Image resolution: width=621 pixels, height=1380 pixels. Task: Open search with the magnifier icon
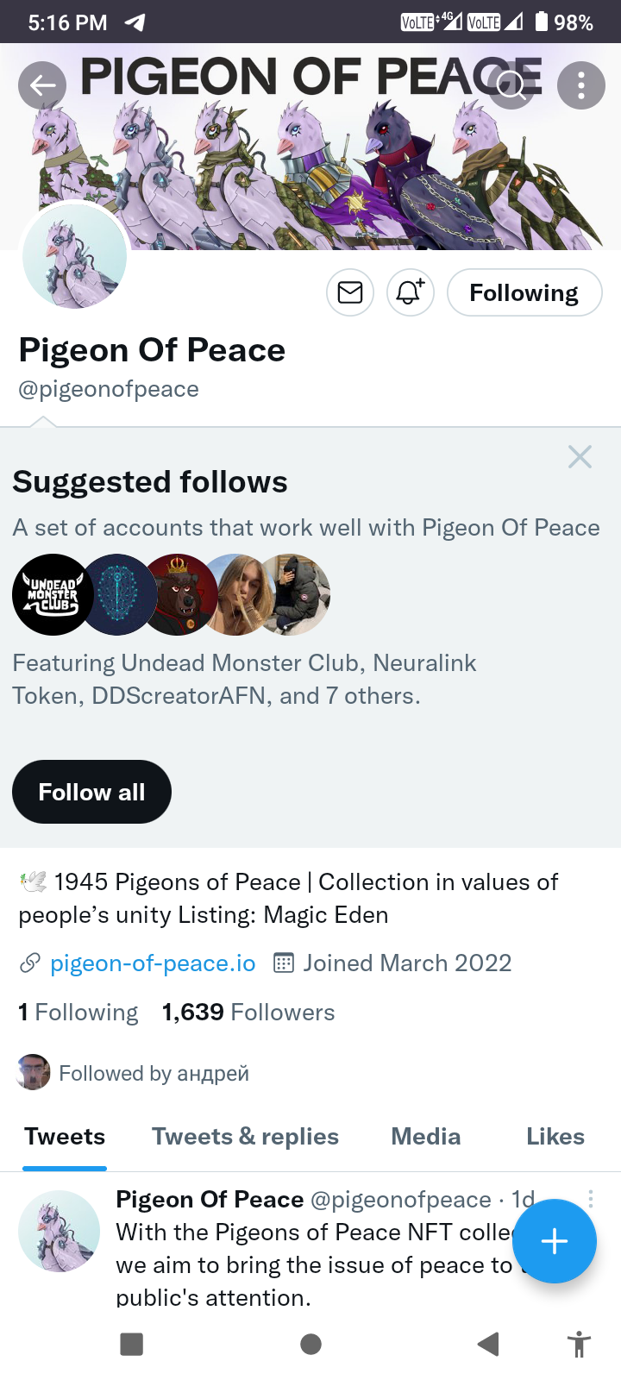pyautogui.click(x=511, y=85)
